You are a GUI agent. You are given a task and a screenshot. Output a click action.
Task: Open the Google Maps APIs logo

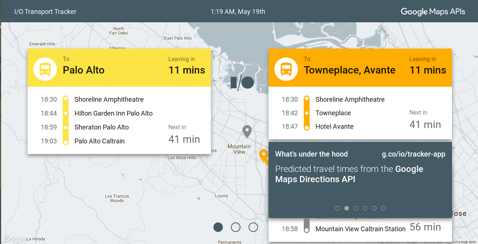(433, 12)
